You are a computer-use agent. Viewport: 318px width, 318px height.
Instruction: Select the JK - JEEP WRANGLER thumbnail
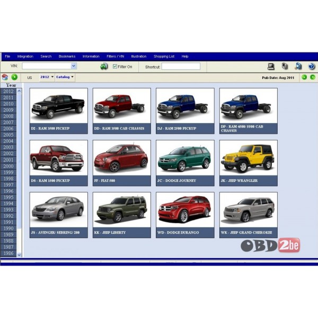click(249, 163)
